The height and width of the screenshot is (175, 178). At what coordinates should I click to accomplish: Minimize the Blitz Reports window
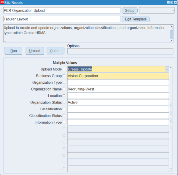click(168, 2)
